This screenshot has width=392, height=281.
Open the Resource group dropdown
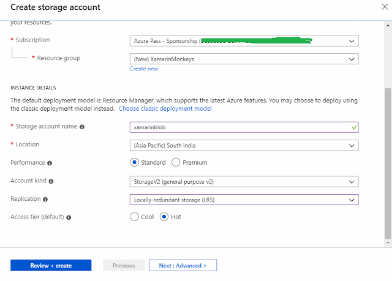coord(244,59)
